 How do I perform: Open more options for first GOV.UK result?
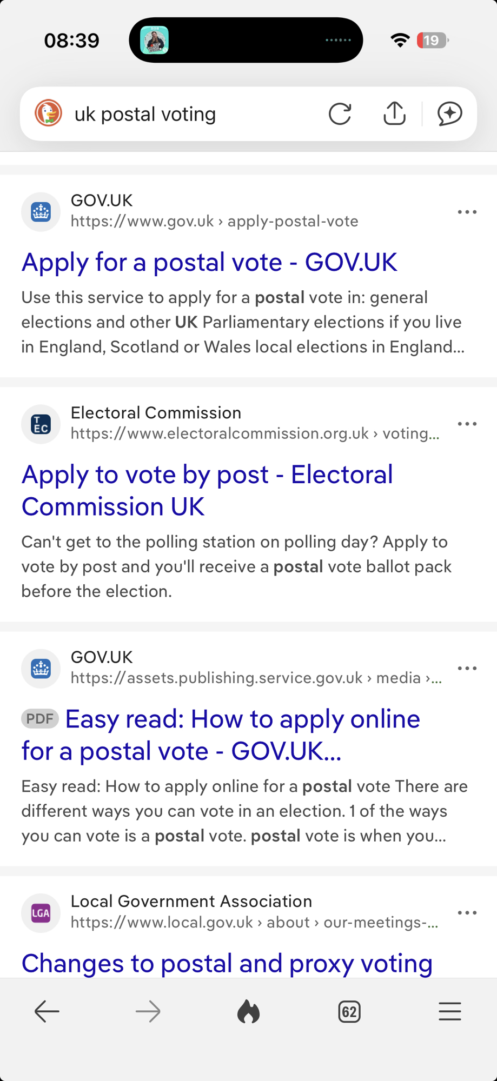pyautogui.click(x=467, y=212)
